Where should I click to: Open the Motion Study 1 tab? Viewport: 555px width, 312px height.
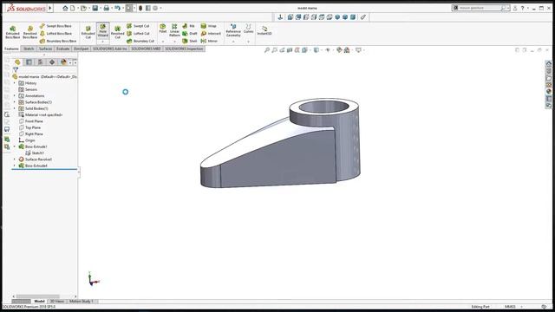point(81,301)
